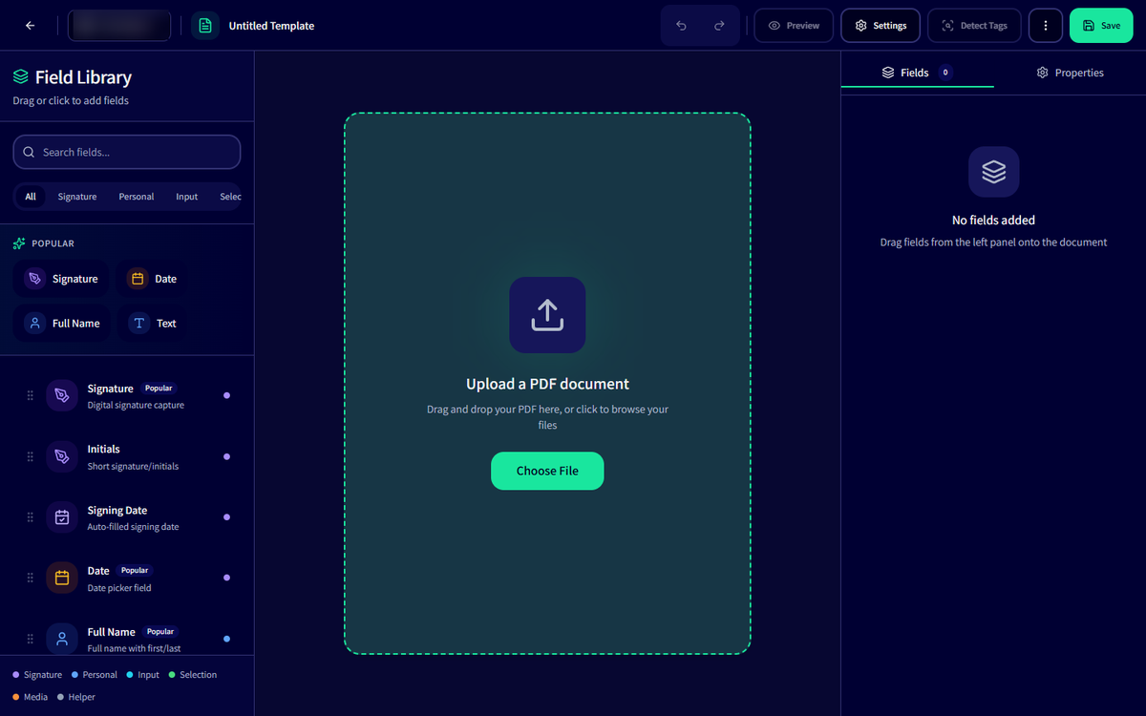Click the Popular badge on Full Name row

point(160,632)
